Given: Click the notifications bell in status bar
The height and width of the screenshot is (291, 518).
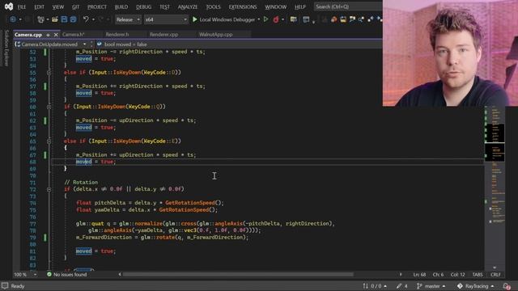Looking at the screenshot, I should point(507,286).
